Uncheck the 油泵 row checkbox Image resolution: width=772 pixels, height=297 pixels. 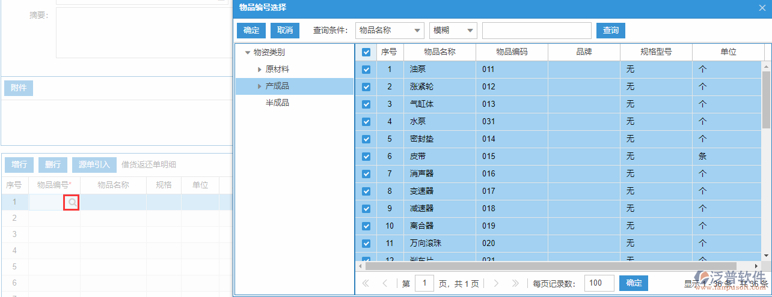[x=366, y=70]
